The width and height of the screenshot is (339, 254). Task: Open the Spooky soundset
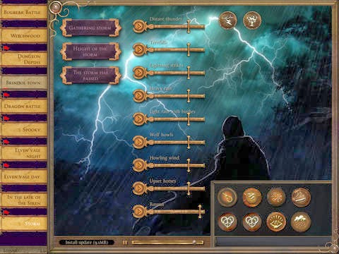[x=23, y=130]
